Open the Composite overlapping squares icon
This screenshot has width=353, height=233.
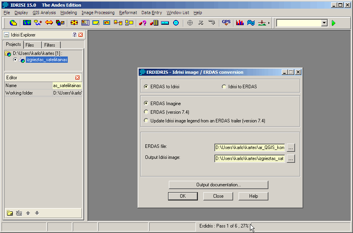[60, 23]
